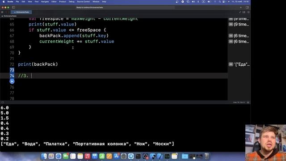Open the Product menu
286x161 pixels.
[63, 2]
